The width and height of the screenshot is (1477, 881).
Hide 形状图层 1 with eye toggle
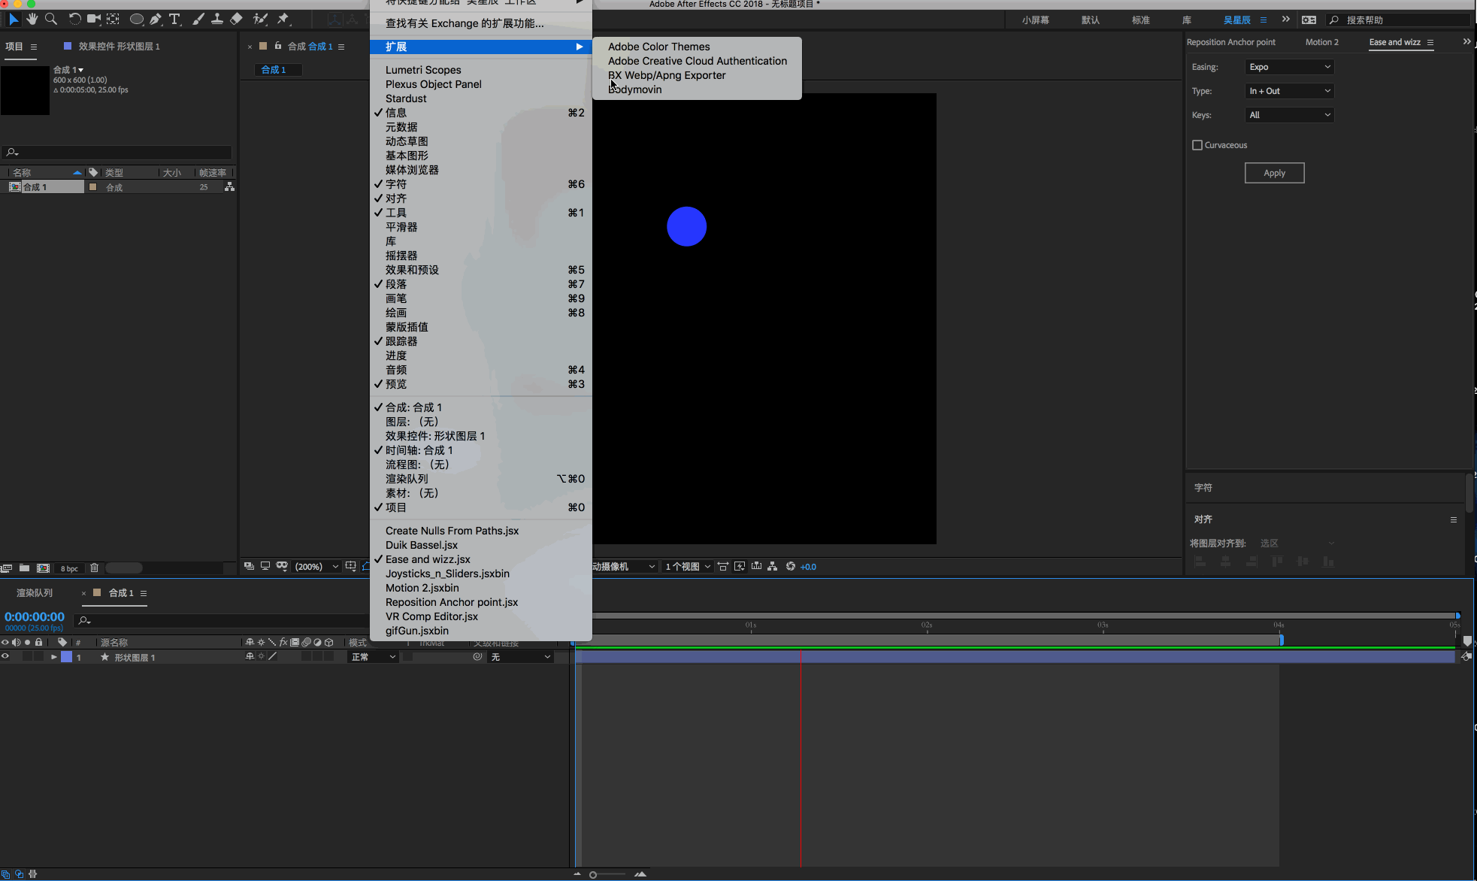click(x=5, y=656)
